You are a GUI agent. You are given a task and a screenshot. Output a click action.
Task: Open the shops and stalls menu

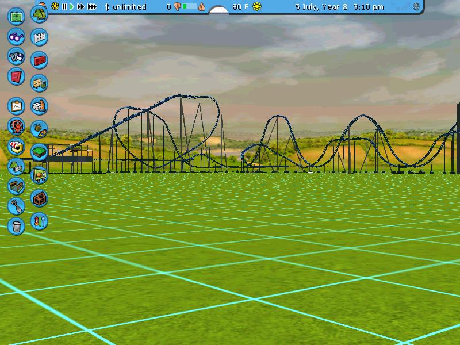[16, 147]
